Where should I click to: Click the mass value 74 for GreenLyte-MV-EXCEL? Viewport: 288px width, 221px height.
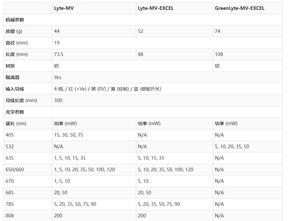point(218,31)
